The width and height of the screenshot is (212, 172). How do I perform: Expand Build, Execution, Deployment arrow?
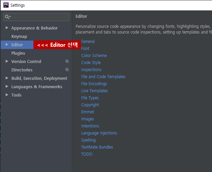[7, 78]
